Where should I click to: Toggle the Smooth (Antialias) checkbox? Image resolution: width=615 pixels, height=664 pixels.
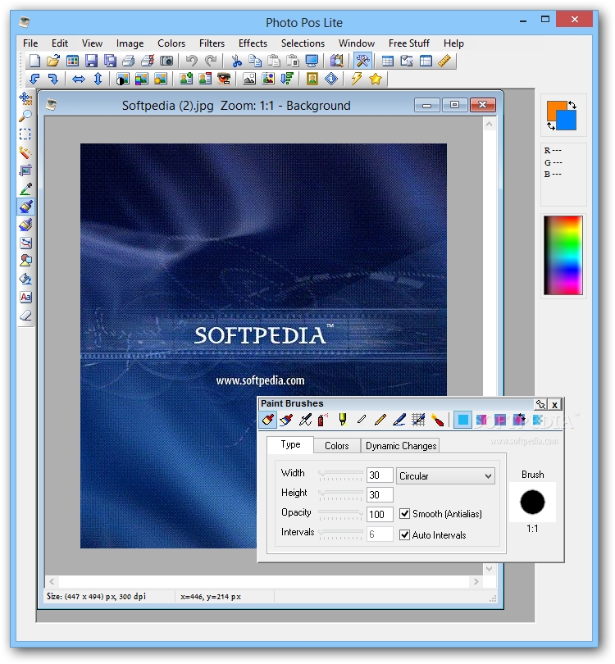click(405, 514)
